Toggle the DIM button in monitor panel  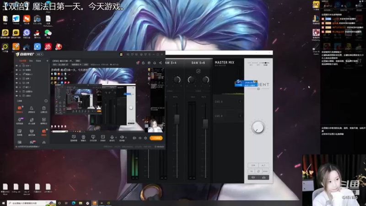click(x=253, y=165)
